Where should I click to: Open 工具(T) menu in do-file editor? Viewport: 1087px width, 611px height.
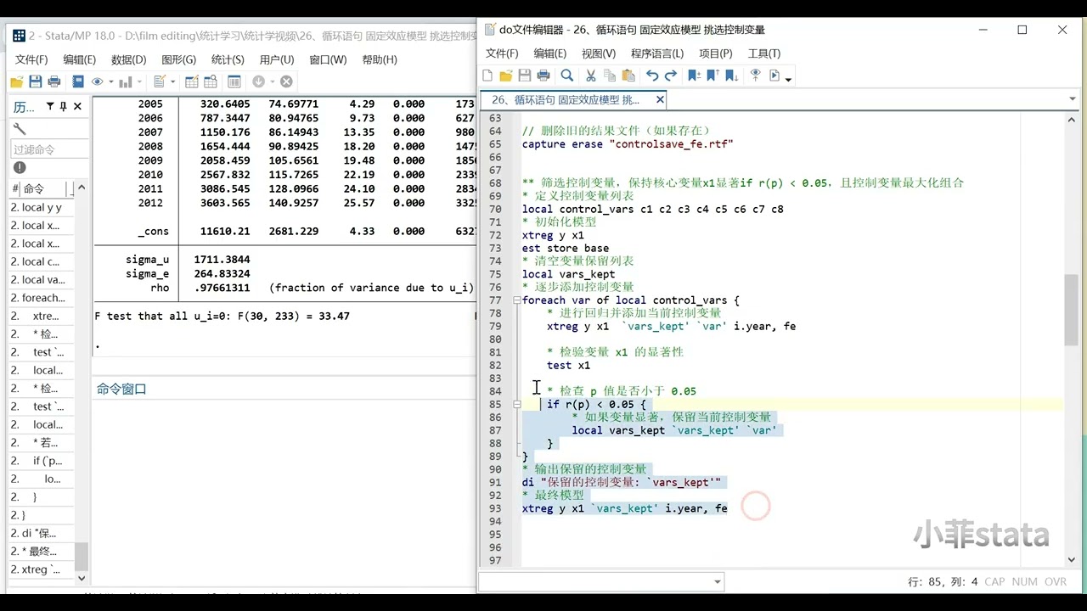coord(763,53)
